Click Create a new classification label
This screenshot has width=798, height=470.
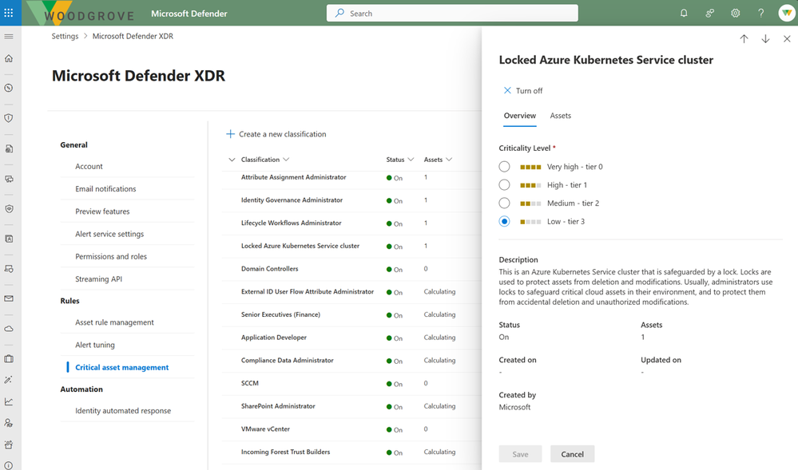[x=283, y=134]
